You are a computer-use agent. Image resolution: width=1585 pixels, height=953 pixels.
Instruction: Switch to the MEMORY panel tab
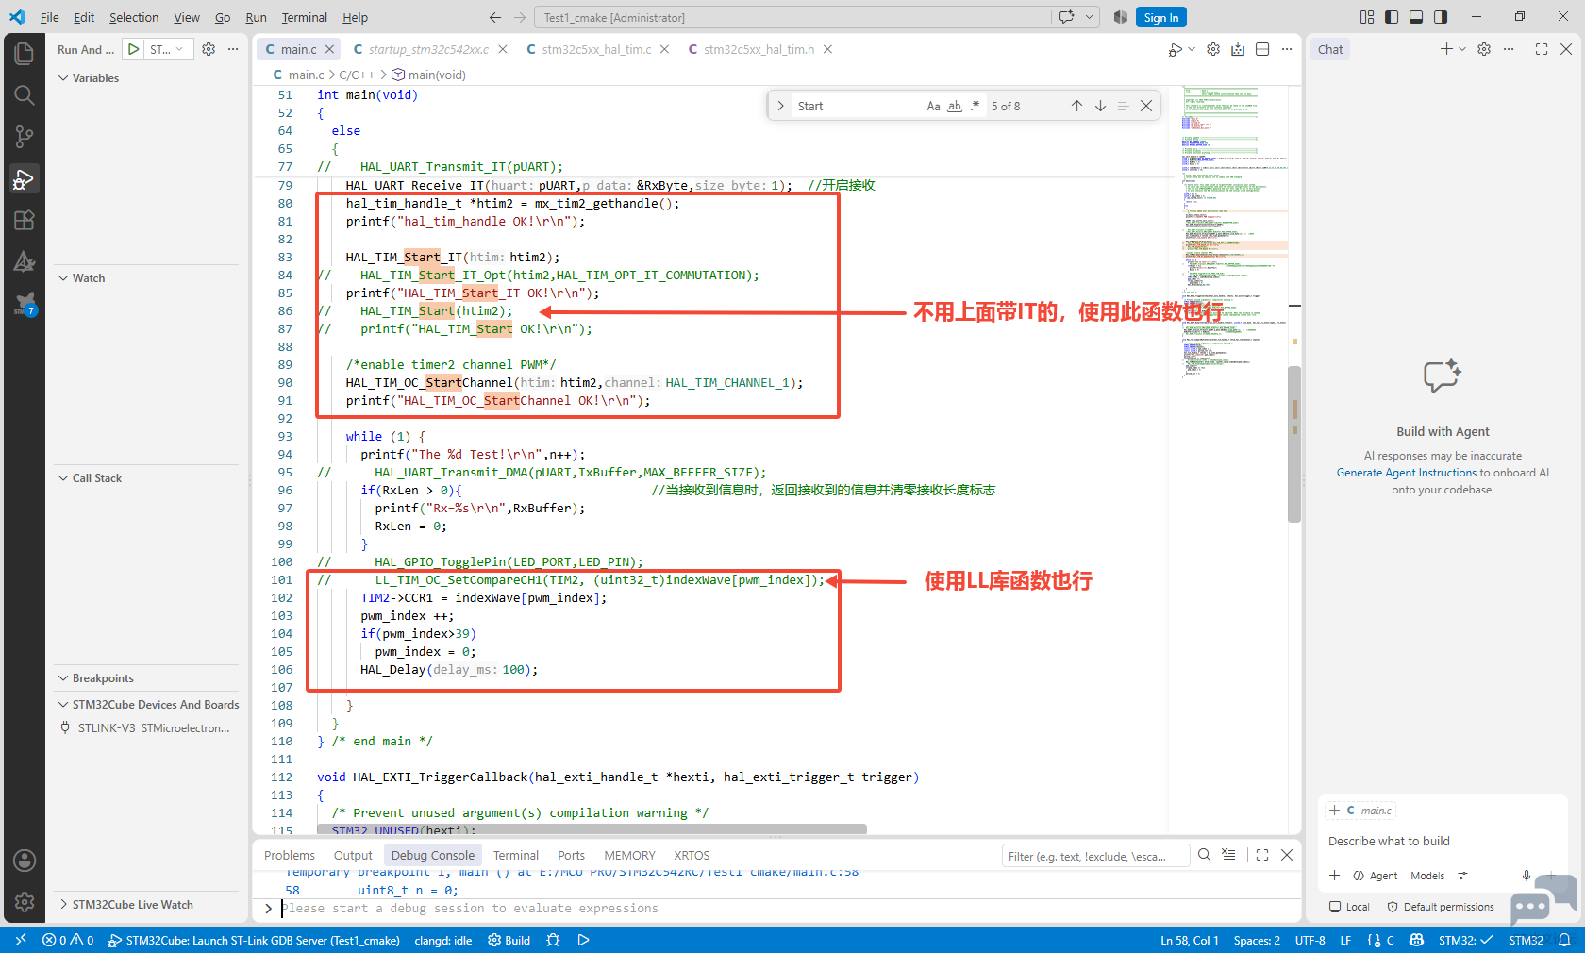click(629, 856)
